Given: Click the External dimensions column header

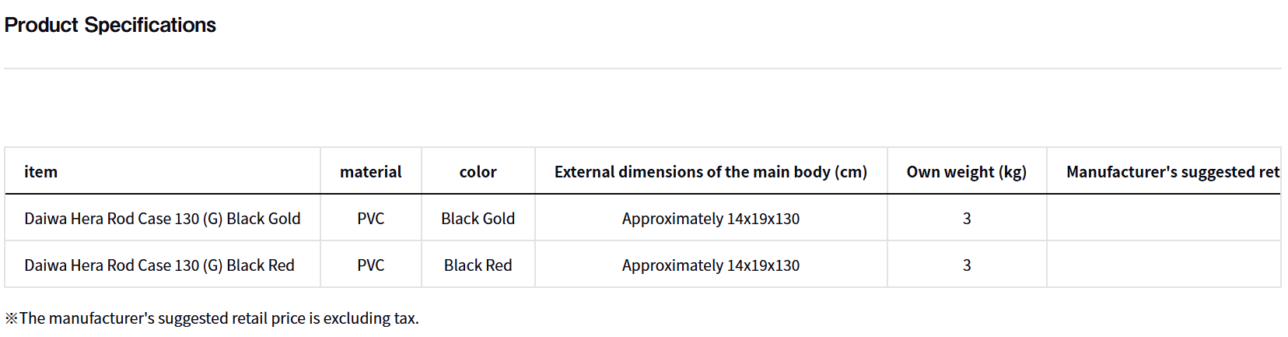Looking at the screenshot, I should (710, 172).
